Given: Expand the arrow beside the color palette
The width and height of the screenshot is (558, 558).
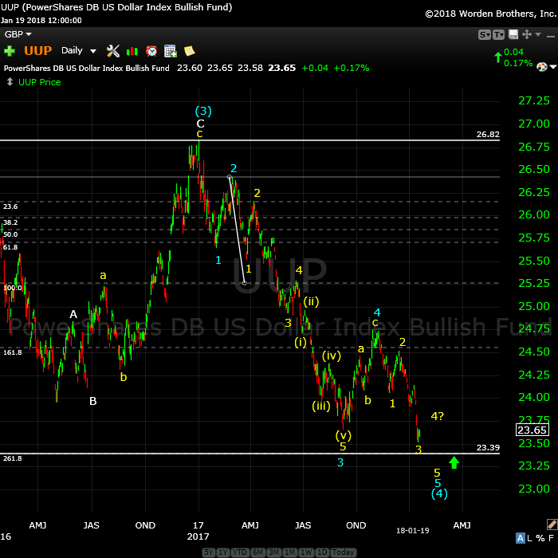Looking at the screenshot, I should click(553, 66).
